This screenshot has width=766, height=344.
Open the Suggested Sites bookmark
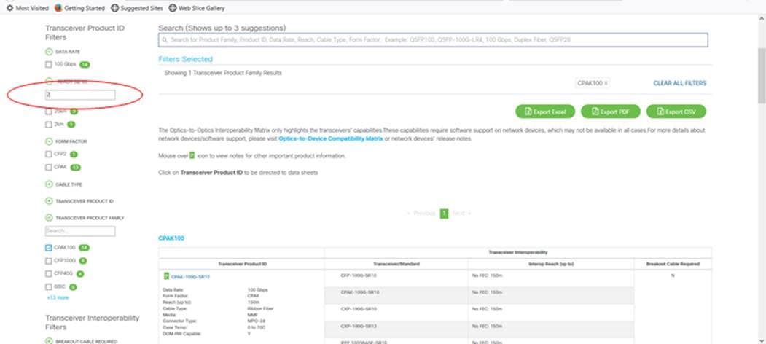tap(137, 8)
